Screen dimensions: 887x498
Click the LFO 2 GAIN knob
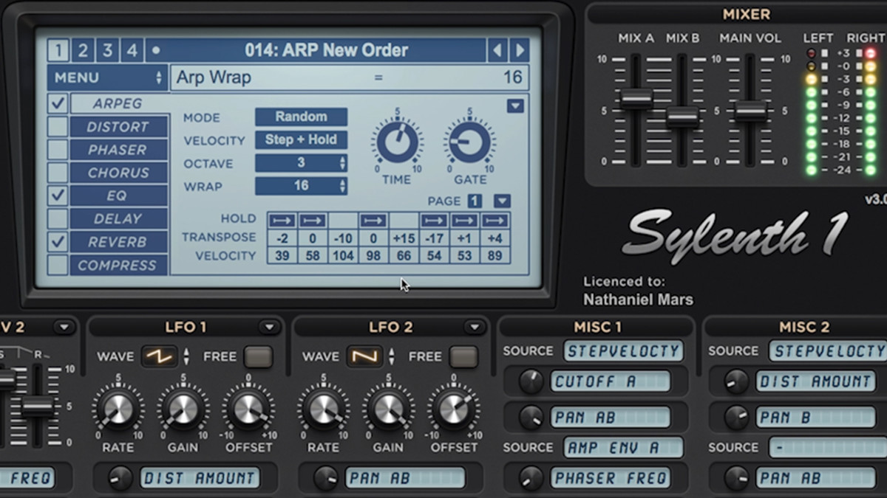(388, 409)
